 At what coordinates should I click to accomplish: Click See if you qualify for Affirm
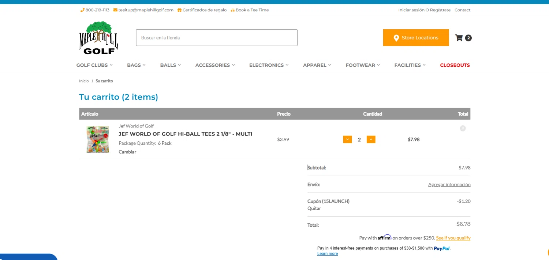(453, 238)
